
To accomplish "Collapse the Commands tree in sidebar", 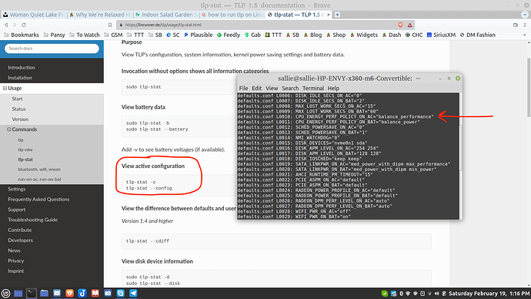I will pyautogui.click(x=9, y=129).
